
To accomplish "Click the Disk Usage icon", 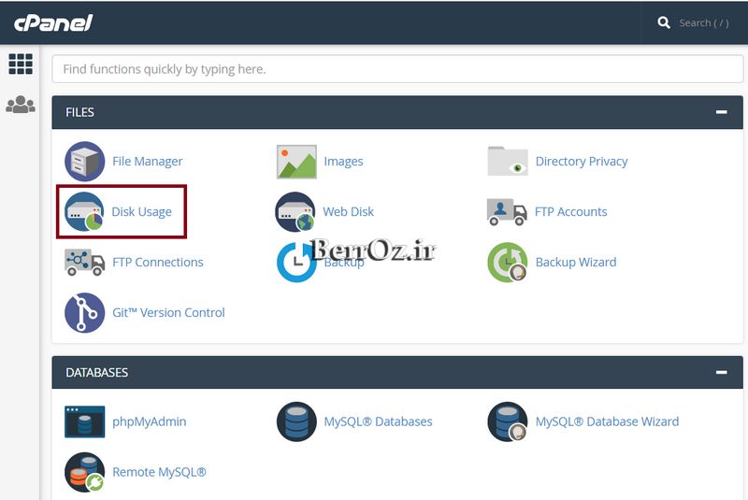I will coord(84,212).
